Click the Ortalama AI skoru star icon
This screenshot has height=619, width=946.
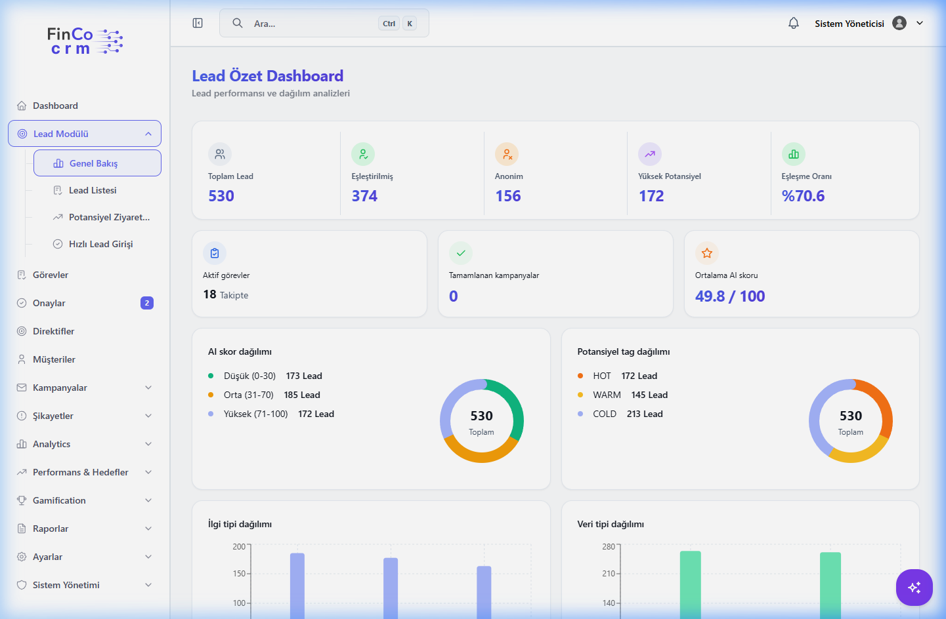pos(707,253)
